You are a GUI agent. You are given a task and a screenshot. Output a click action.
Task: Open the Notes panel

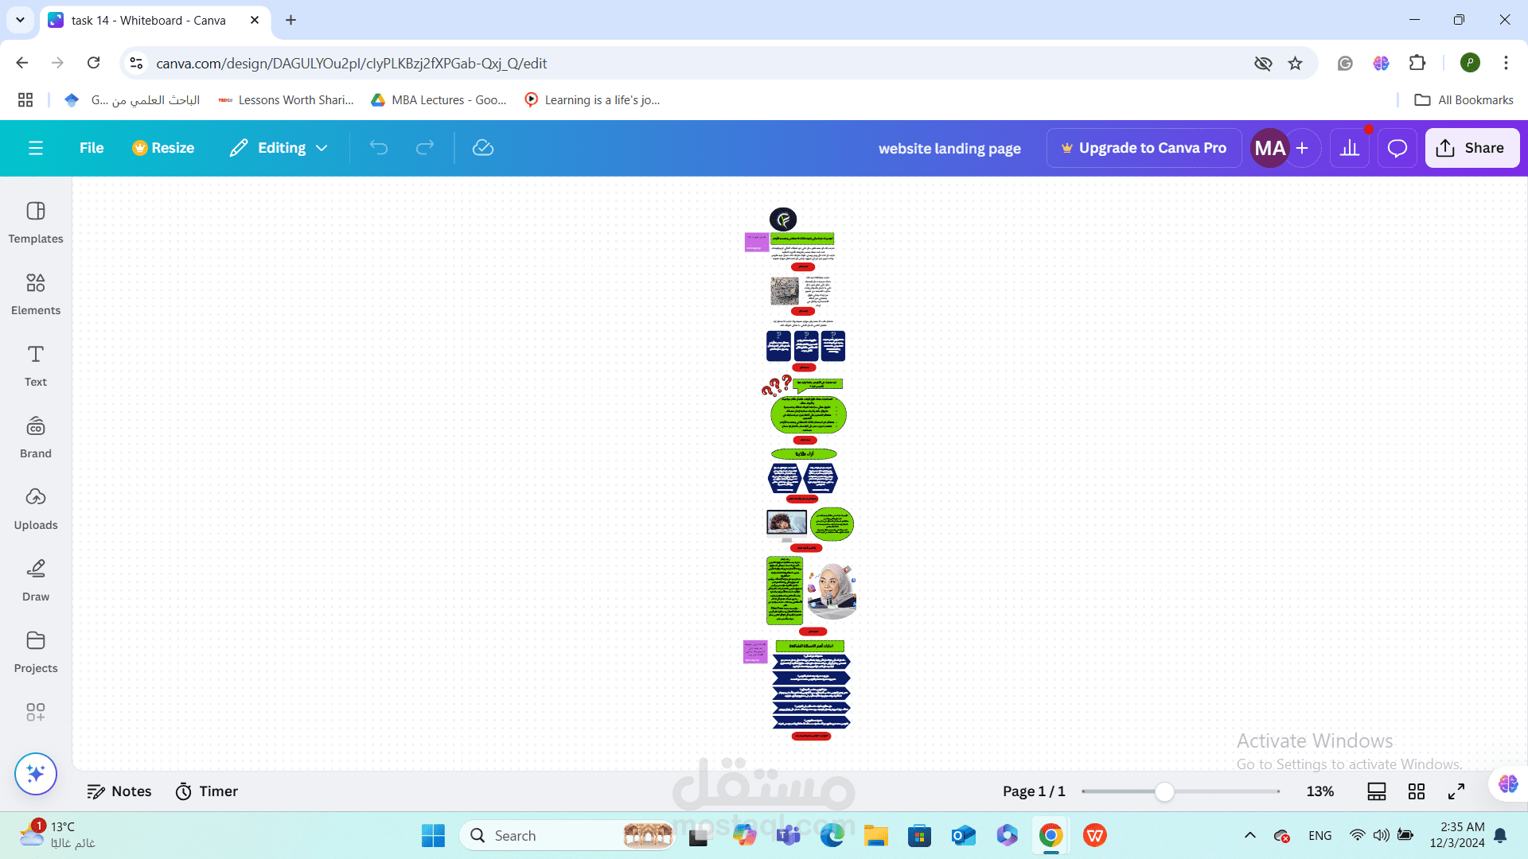(119, 791)
